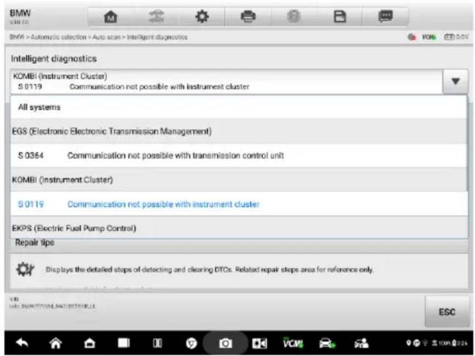Open the message feedback icon
This screenshot has height=356, width=475.
(x=386, y=16)
